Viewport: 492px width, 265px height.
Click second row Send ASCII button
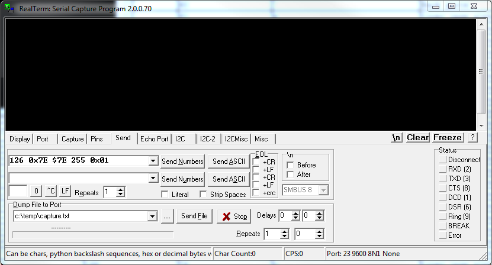click(x=229, y=179)
